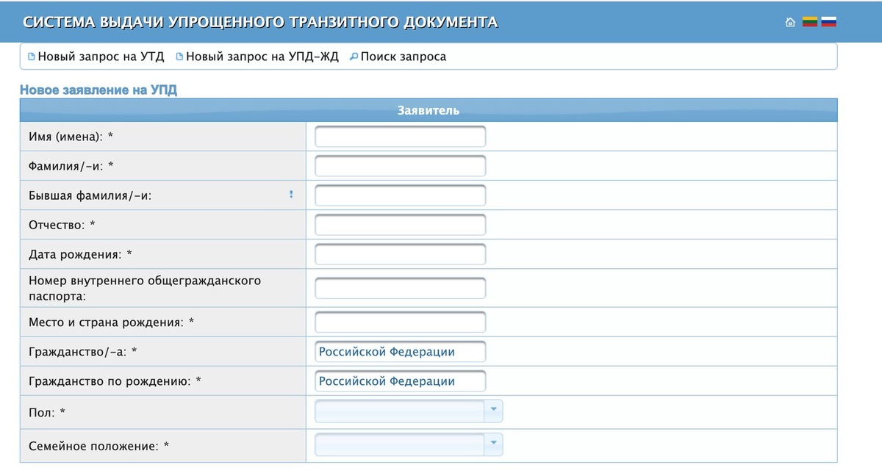Open the Семейное положение dropdown
Image resolution: width=882 pixels, height=476 pixels.
pyautogui.click(x=495, y=444)
